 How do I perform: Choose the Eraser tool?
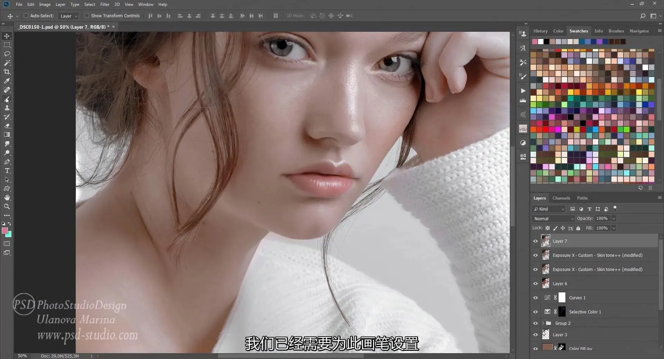click(7, 126)
